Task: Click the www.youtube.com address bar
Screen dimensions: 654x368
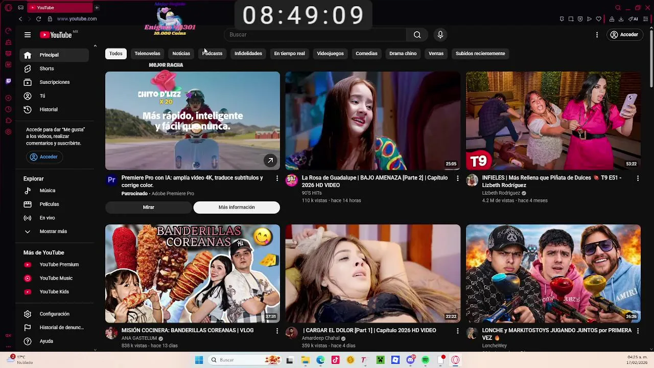Action: coord(77,19)
